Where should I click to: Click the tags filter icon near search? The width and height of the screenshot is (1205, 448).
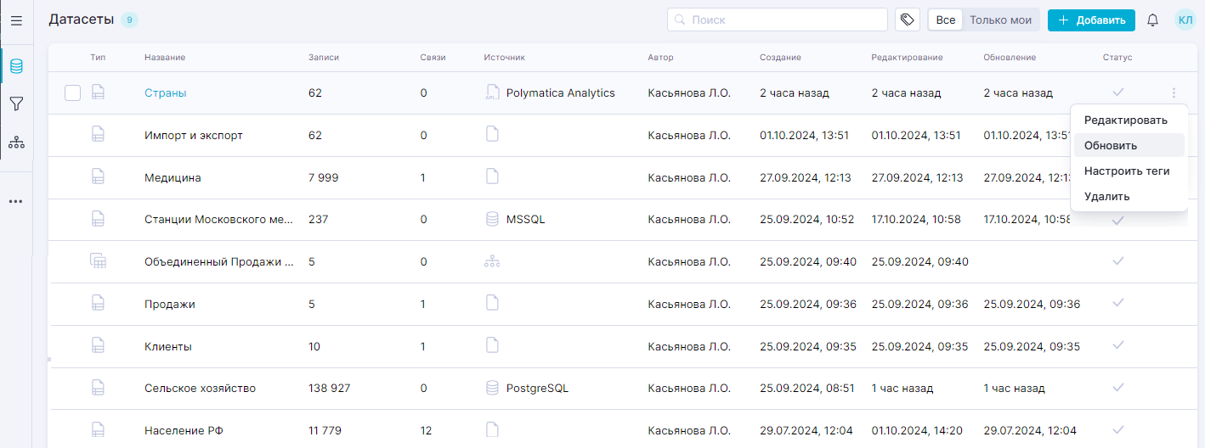(908, 20)
